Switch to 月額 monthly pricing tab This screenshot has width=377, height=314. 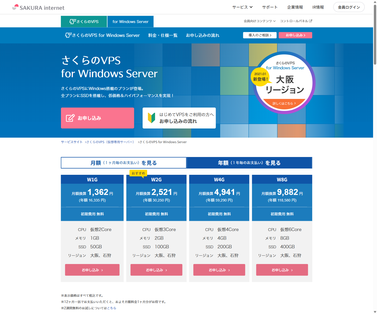coord(124,163)
